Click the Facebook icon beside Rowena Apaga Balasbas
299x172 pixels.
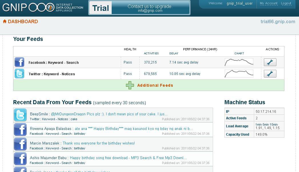tap(20, 130)
